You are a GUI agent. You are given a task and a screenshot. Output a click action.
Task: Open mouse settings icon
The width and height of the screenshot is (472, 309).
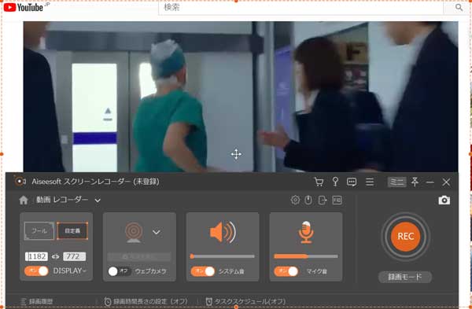[308, 200]
